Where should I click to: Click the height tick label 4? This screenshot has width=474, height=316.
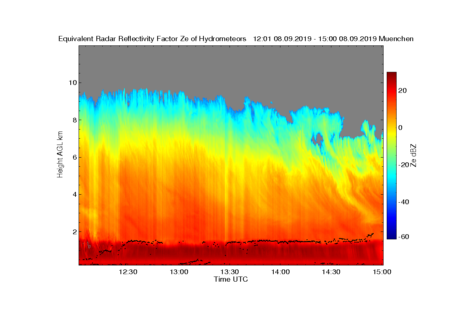coord(74,194)
